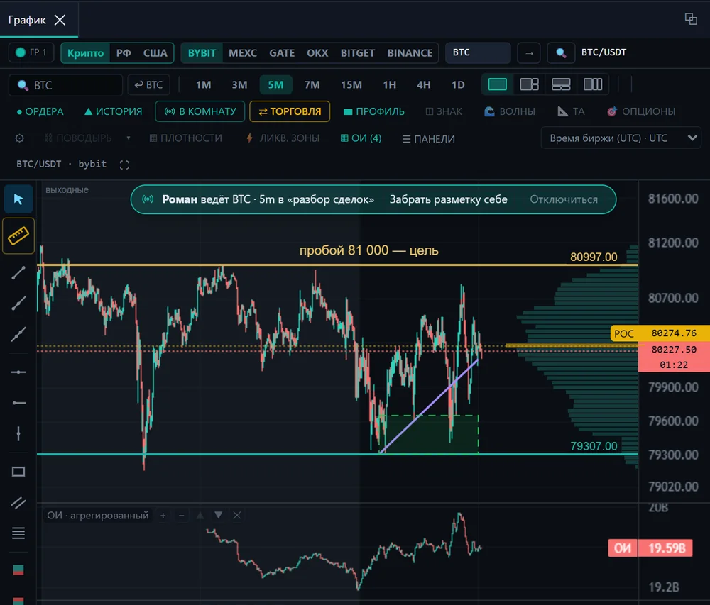Pick the two-point line segment tool
The height and width of the screenshot is (605, 710).
point(18,272)
